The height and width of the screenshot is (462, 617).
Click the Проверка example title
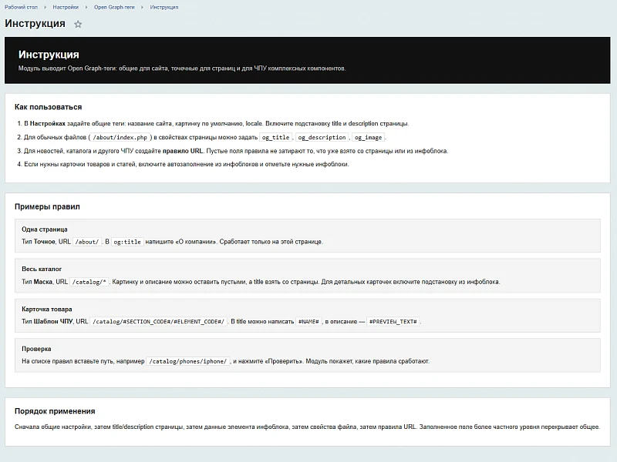[x=36, y=349]
